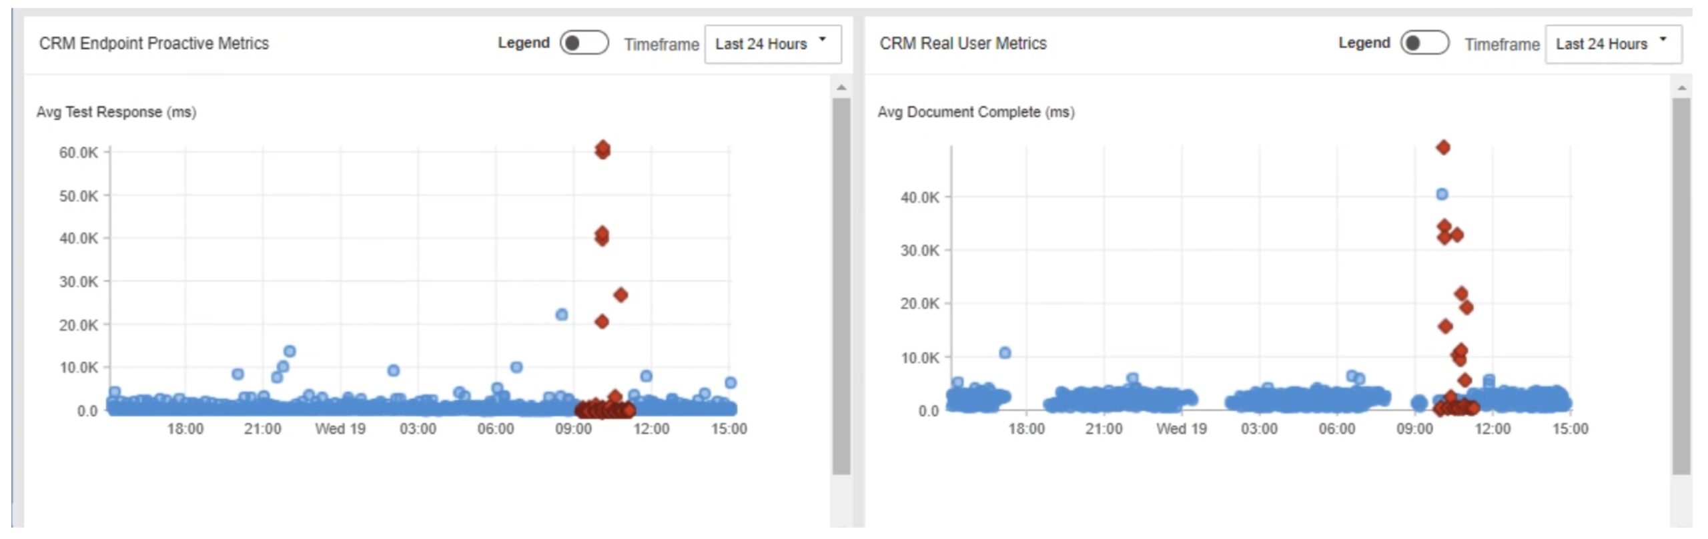
Task: Select blue 40K point in Avg Document Complete chart
Action: (1442, 195)
